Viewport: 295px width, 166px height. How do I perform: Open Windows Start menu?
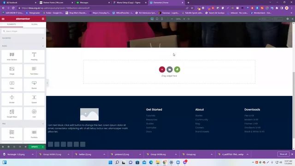pyautogui.click(x=111, y=162)
